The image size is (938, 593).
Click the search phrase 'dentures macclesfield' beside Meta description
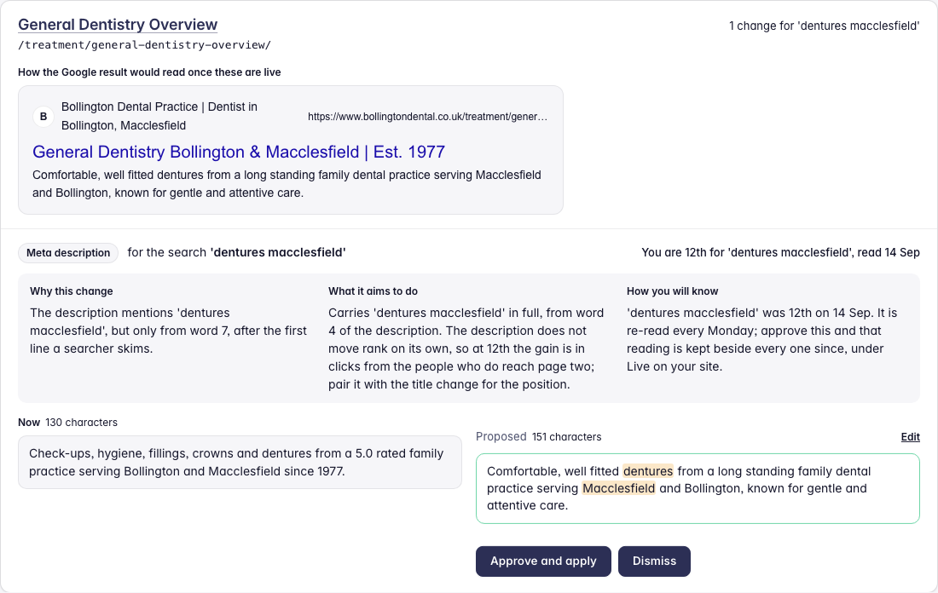pos(278,252)
